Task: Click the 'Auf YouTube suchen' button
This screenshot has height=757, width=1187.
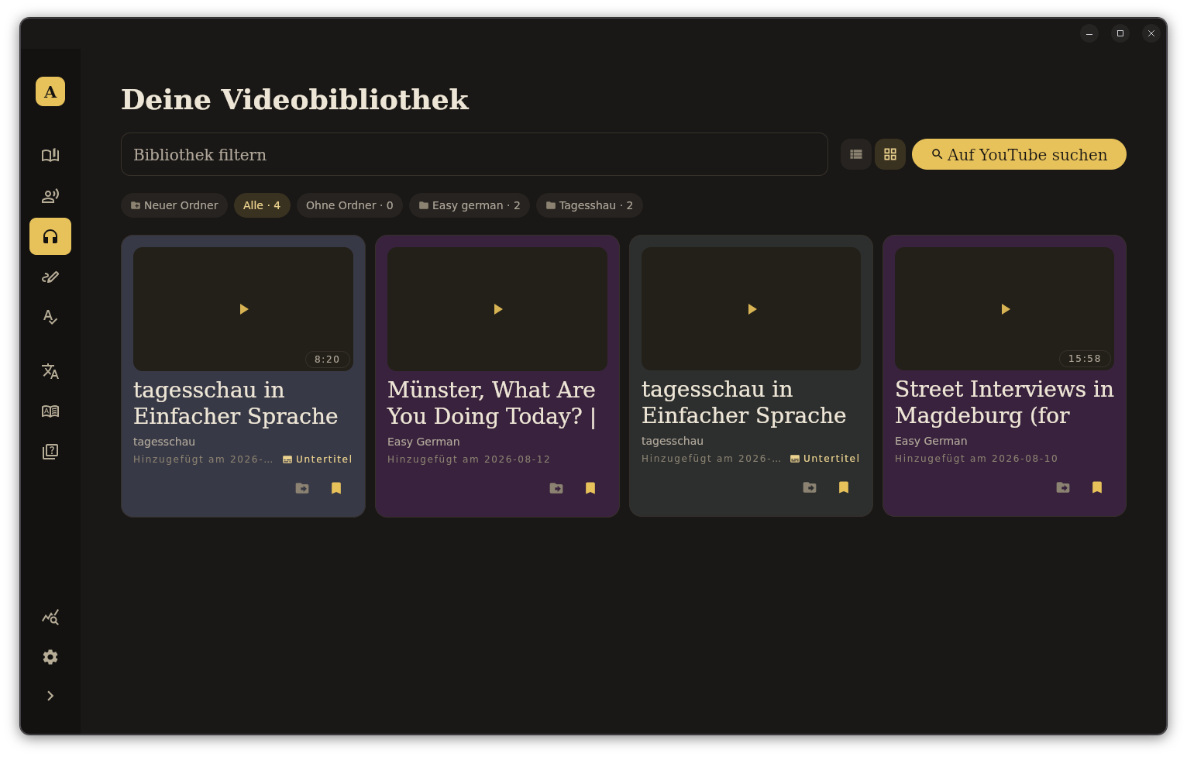Action: coord(1019,154)
